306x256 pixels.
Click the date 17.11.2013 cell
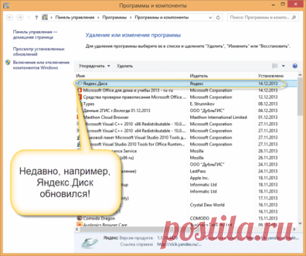[x=268, y=198]
